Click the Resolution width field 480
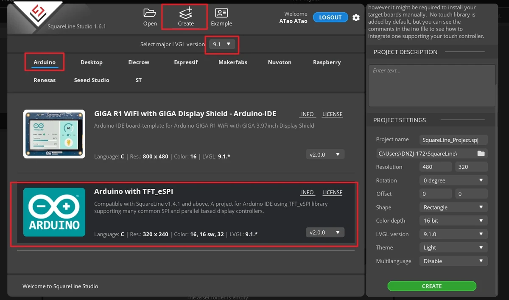Viewport: 509px width, 300px height. (x=435, y=167)
